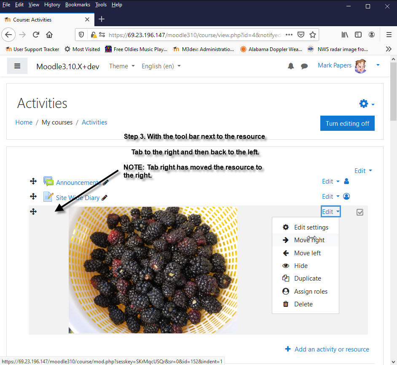The height and width of the screenshot is (365, 397).
Task: Click the move handle for the image resource
Action: (33, 211)
